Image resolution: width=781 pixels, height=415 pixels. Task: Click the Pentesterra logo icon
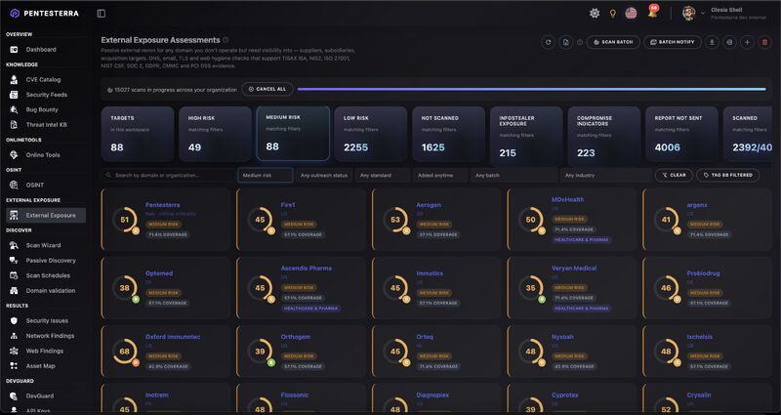15,14
